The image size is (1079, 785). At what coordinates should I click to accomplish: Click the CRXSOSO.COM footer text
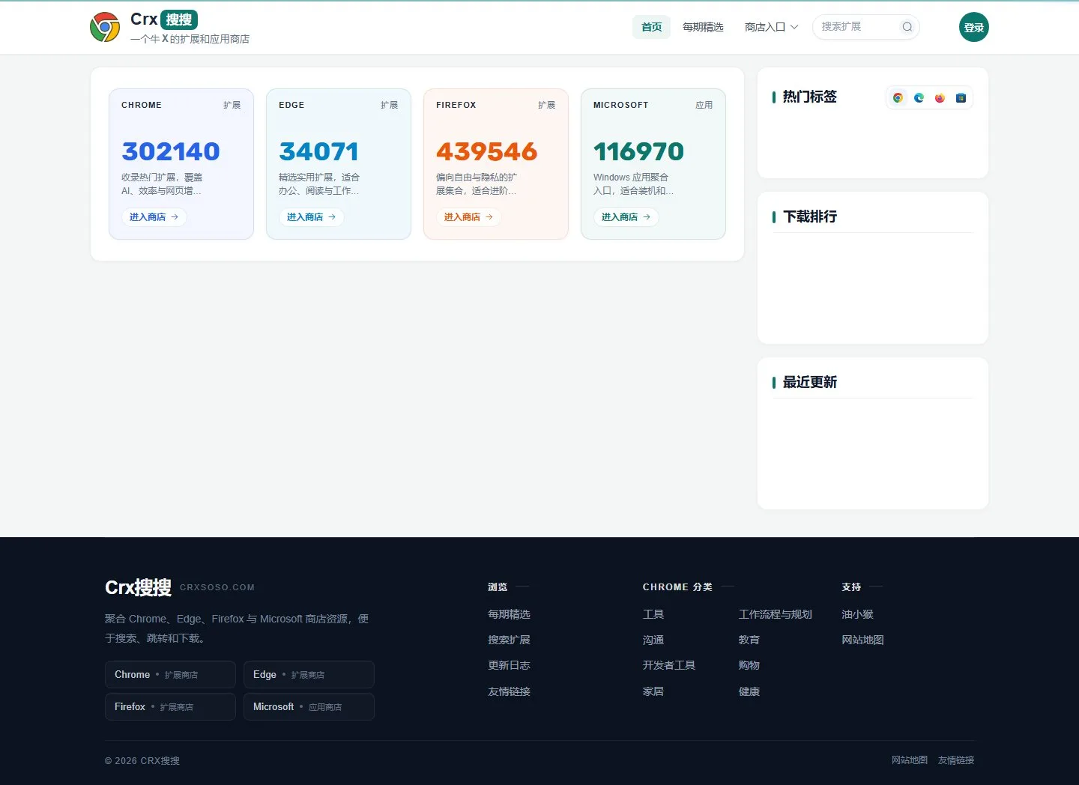tap(217, 587)
